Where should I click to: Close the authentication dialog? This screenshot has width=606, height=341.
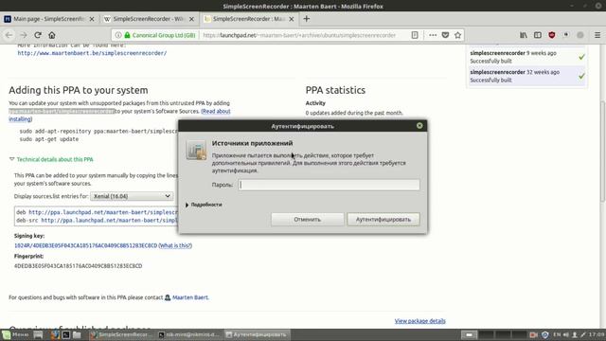coord(419,126)
